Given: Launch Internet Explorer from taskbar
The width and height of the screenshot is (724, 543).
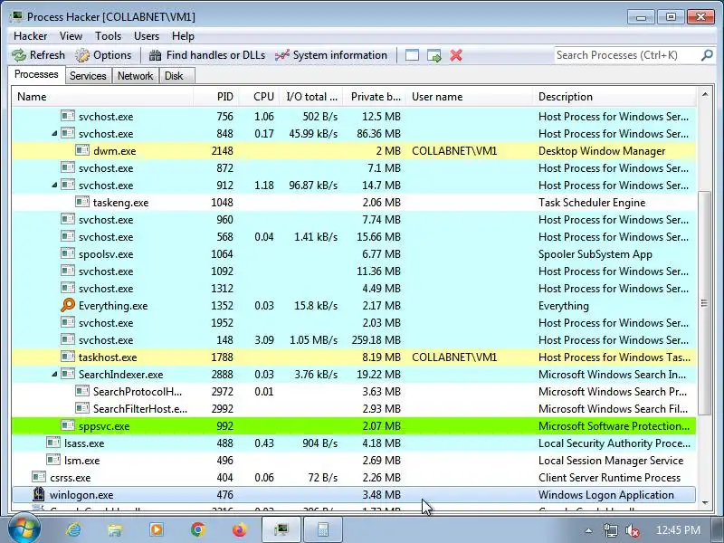Looking at the screenshot, I should point(73,529).
